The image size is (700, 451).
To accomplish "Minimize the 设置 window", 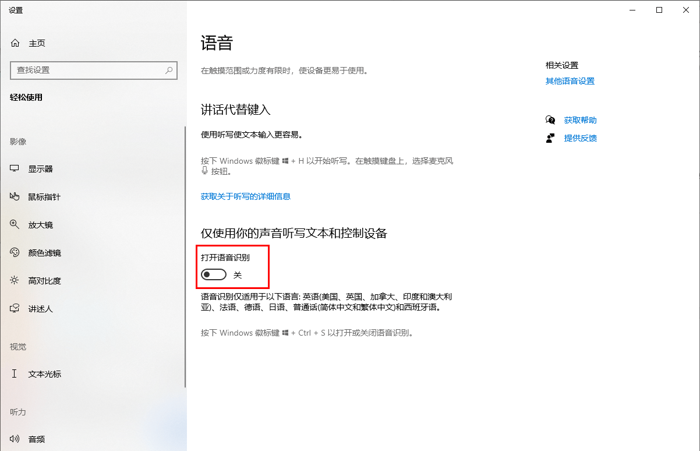I will (x=632, y=10).
